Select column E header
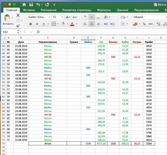The image size is (167, 155). coord(88,38)
